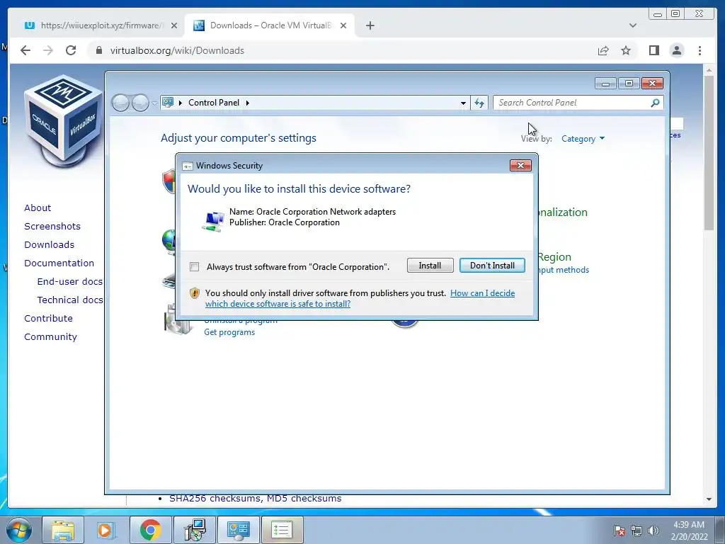This screenshot has height=544, width=725.
Task: Open the address bar history dropdown arrow
Action: point(463,103)
